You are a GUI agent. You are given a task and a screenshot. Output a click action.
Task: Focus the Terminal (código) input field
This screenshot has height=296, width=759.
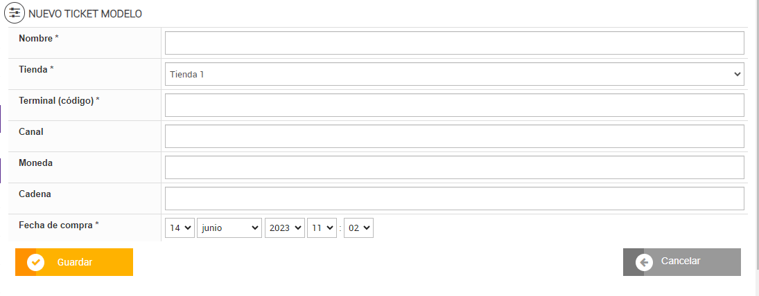click(454, 105)
